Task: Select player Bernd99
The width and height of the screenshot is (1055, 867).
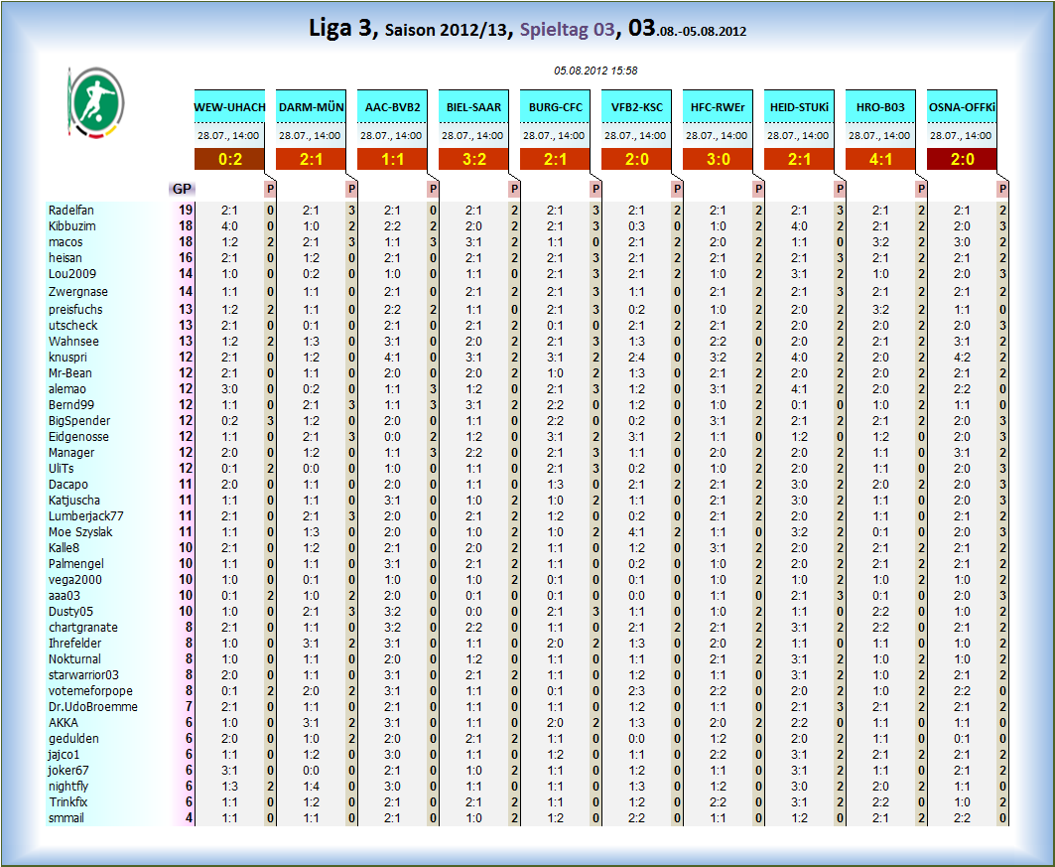Action: pos(71,404)
